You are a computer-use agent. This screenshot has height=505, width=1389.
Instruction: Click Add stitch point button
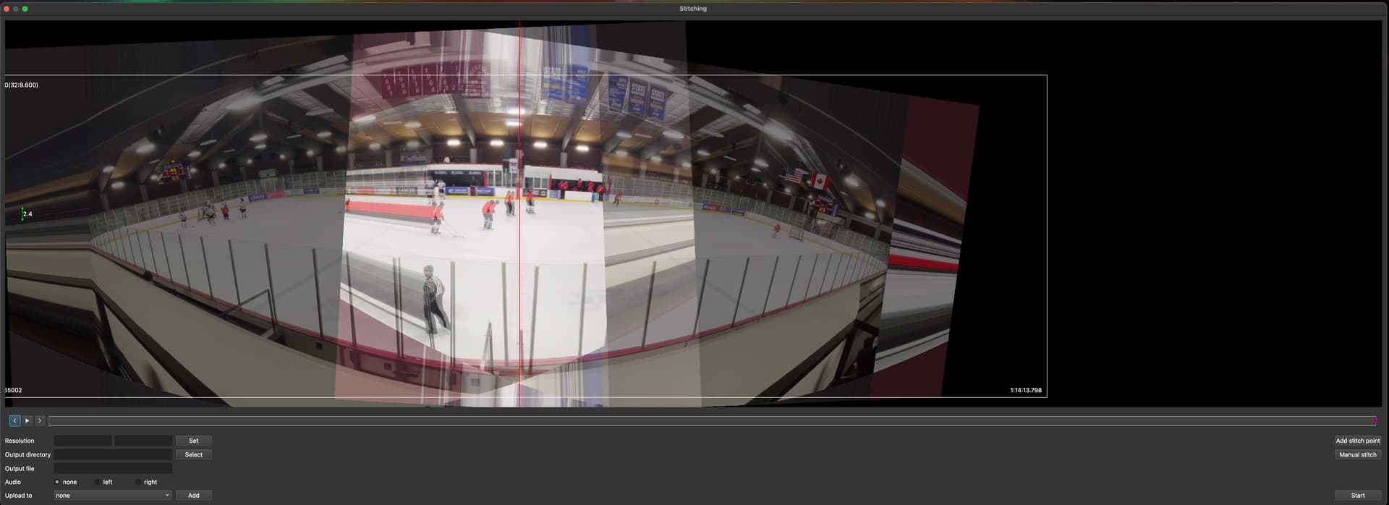tap(1357, 441)
